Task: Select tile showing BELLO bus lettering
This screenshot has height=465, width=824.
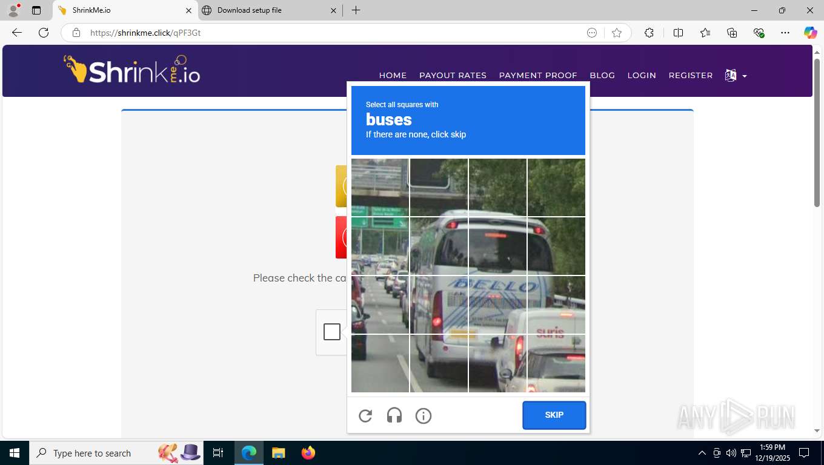Action: (498, 304)
